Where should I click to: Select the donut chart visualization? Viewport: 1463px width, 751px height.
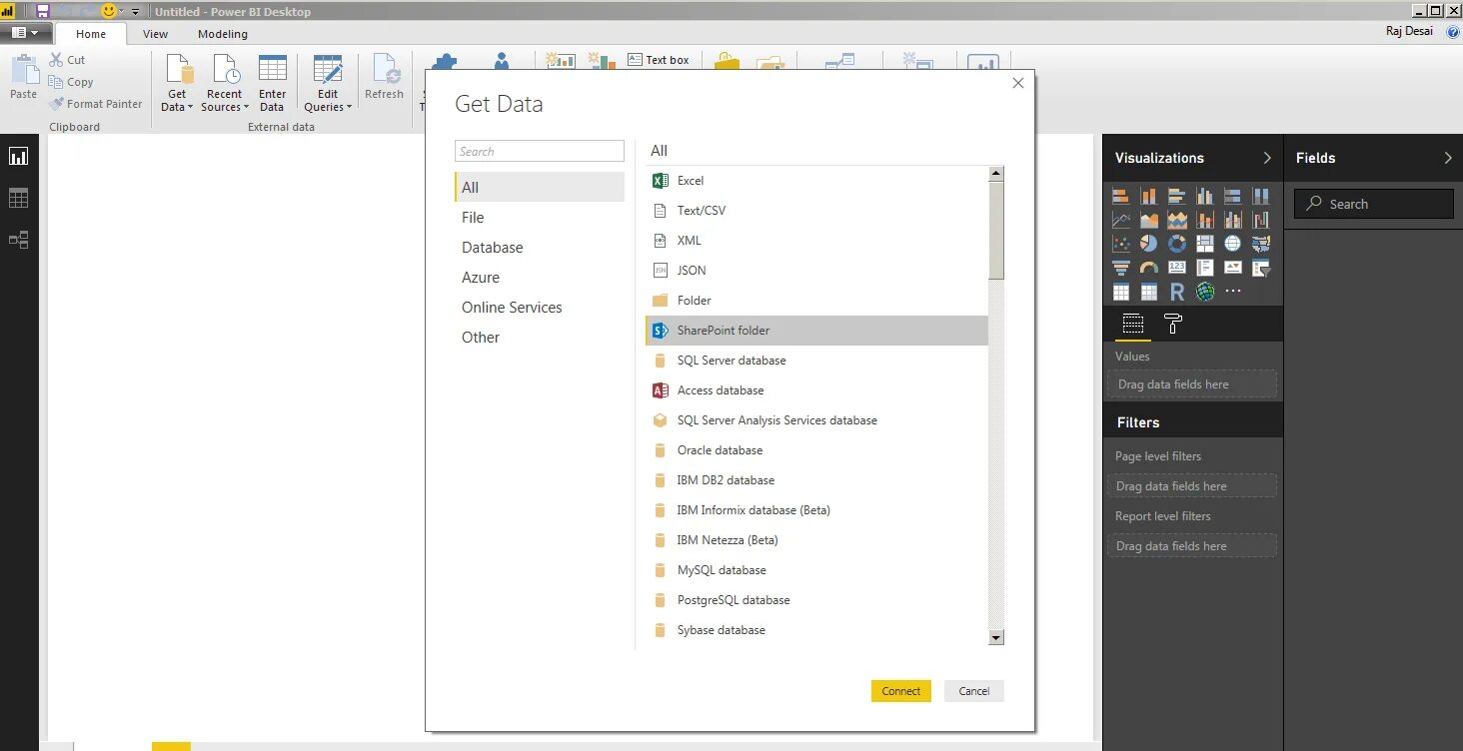[x=1177, y=244]
